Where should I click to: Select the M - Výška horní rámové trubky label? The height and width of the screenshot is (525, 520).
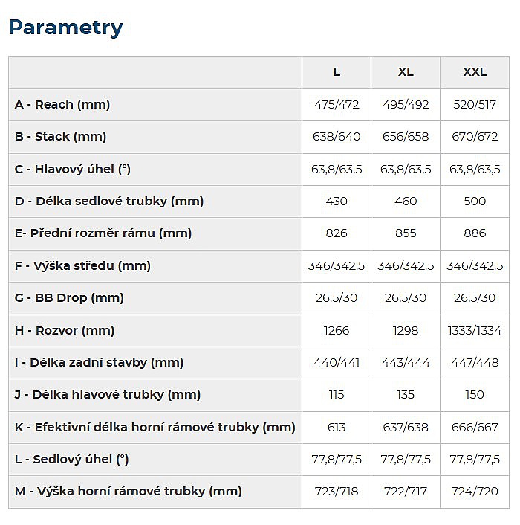[129, 491]
